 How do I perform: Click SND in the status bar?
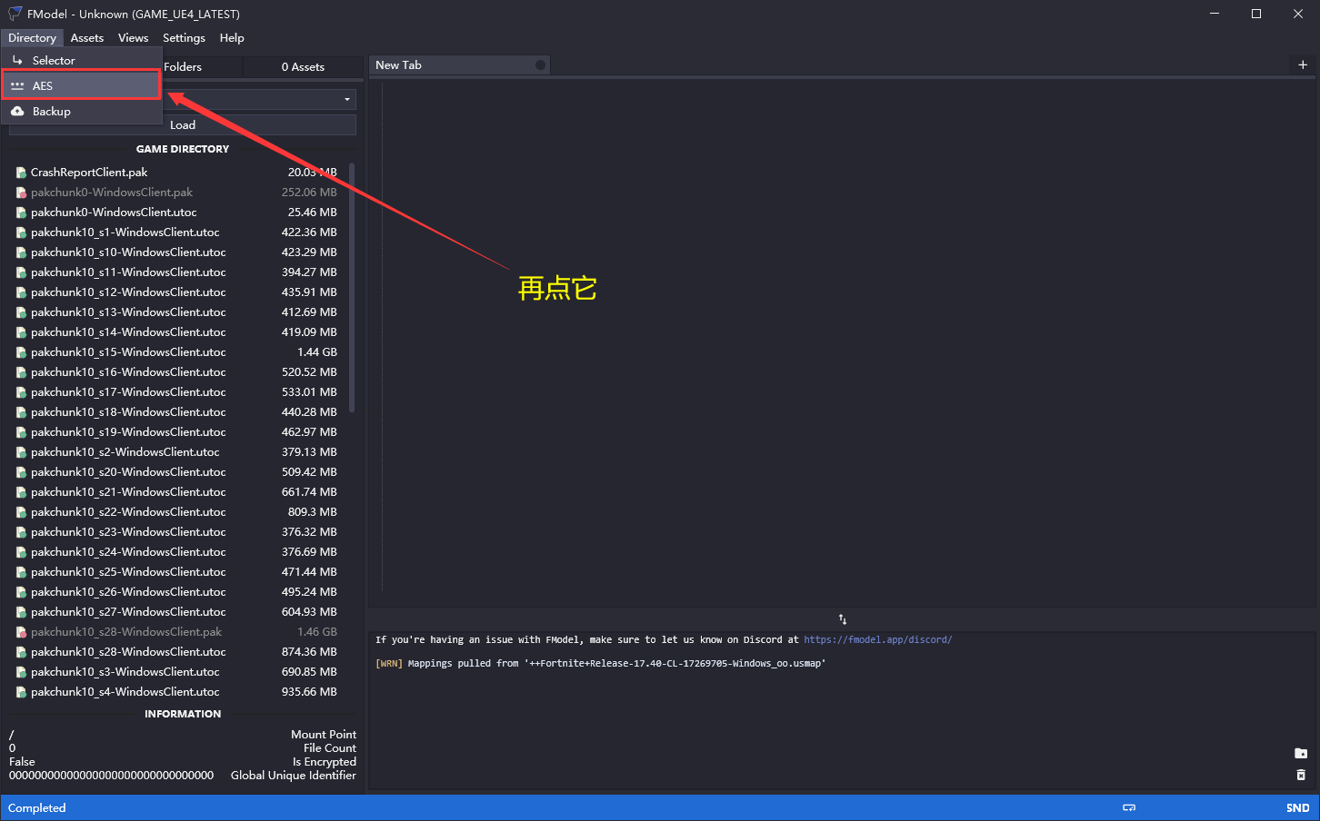[1297, 808]
